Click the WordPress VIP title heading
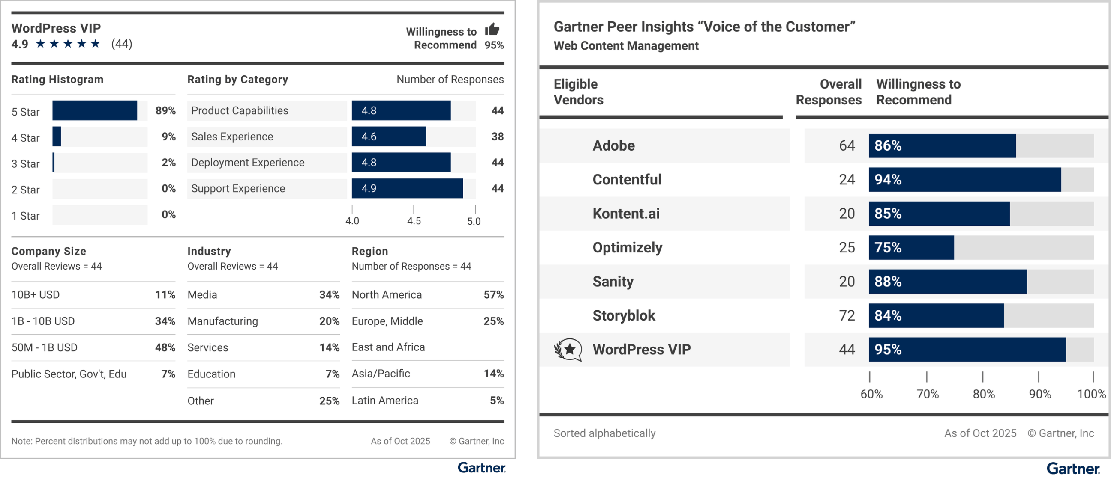Viewport: 1111px width, 478px height. tap(56, 28)
